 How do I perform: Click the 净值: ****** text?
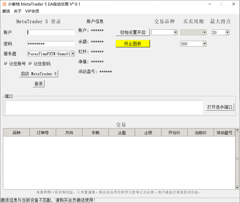point(91,61)
